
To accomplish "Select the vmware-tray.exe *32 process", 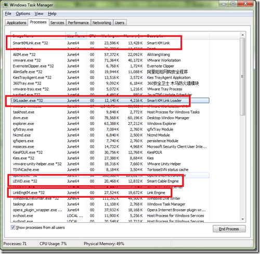I will (x=110, y=89).
